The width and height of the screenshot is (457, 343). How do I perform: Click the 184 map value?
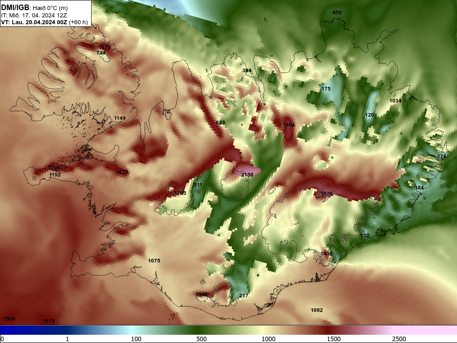(x=419, y=188)
